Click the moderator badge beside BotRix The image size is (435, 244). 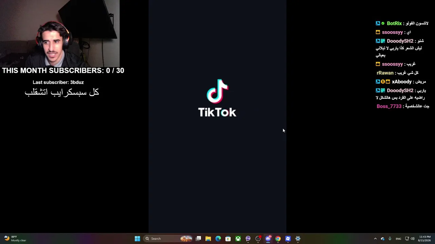[378, 23]
